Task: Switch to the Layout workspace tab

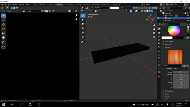Action: tap(35, 5)
